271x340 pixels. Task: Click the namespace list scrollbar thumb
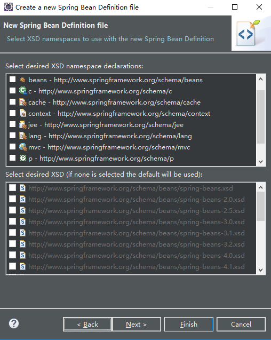pyautogui.click(x=260, y=117)
